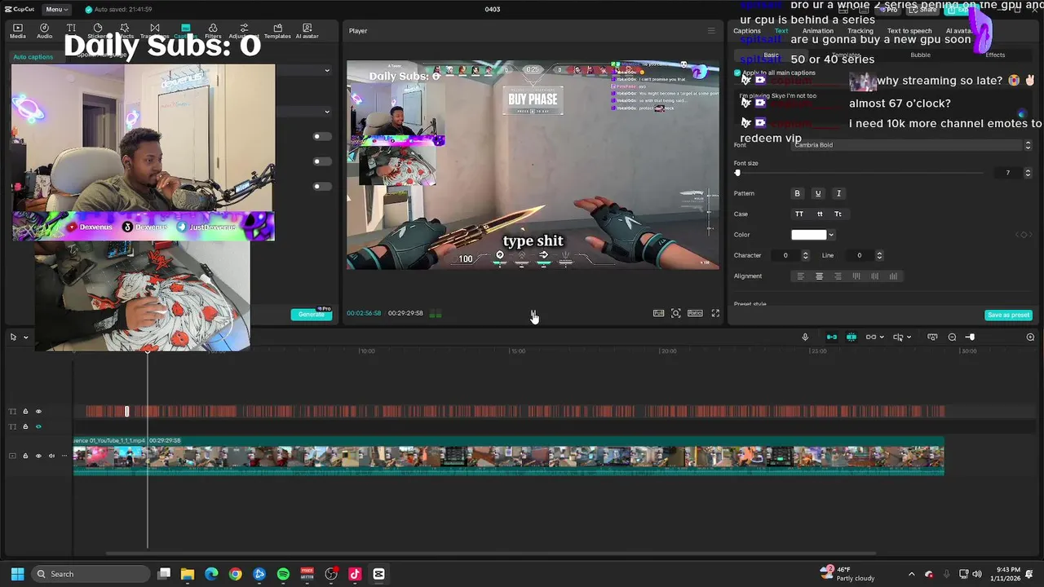This screenshot has width=1044, height=587.
Task: Toggle visibility of the second text track
Action: 38,426
